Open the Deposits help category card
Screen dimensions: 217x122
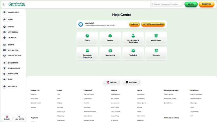156,53
